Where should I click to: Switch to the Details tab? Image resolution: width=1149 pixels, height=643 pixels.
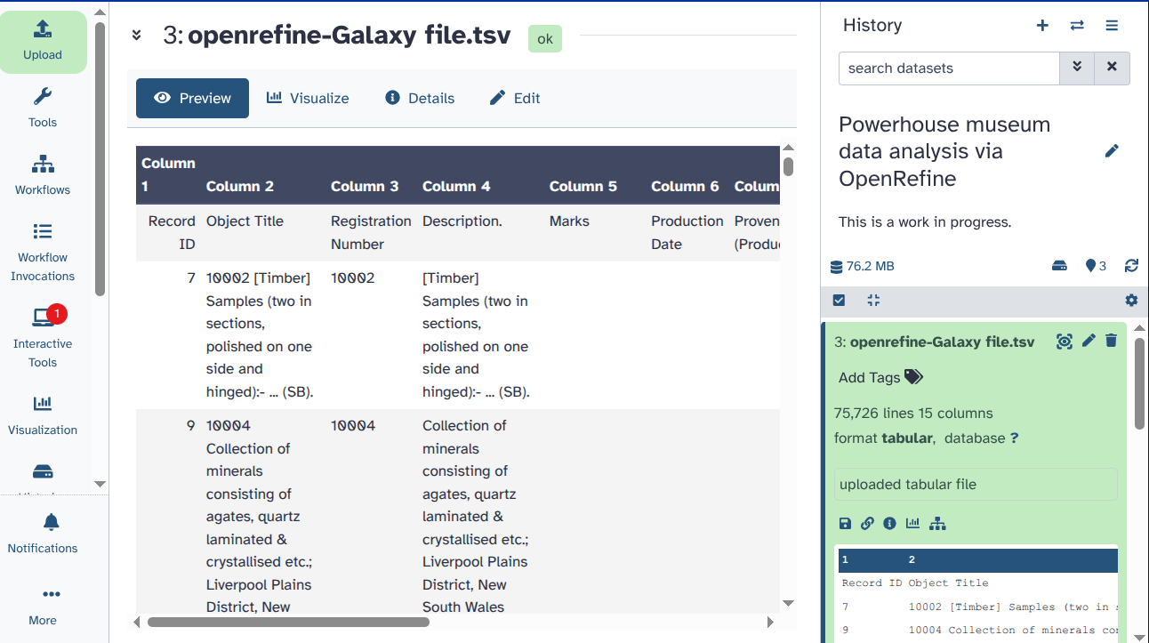pyautogui.click(x=420, y=98)
